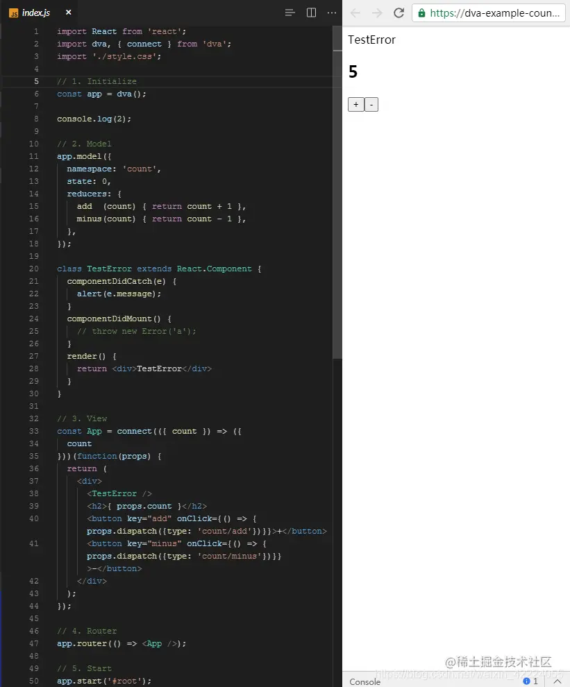Click line number 5 in the gutter
Image resolution: width=570 pixels, height=687 pixels.
pos(36,81)
